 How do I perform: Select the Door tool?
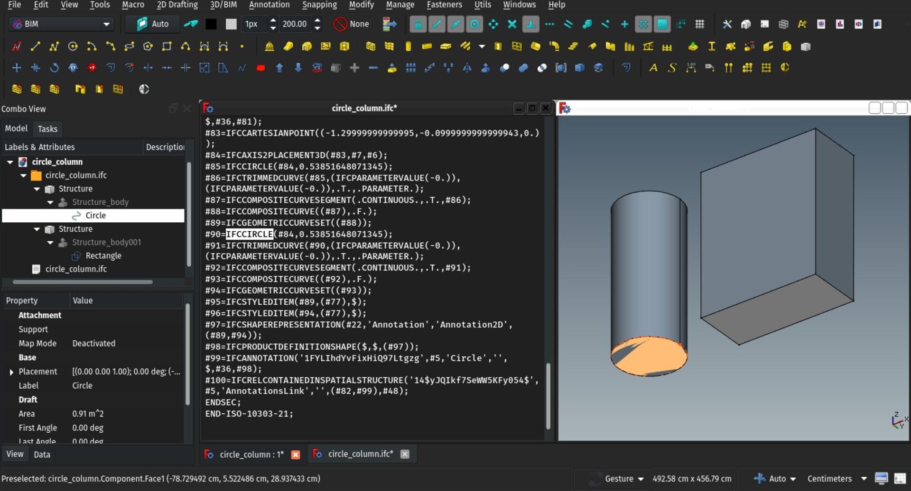(498, 46)
